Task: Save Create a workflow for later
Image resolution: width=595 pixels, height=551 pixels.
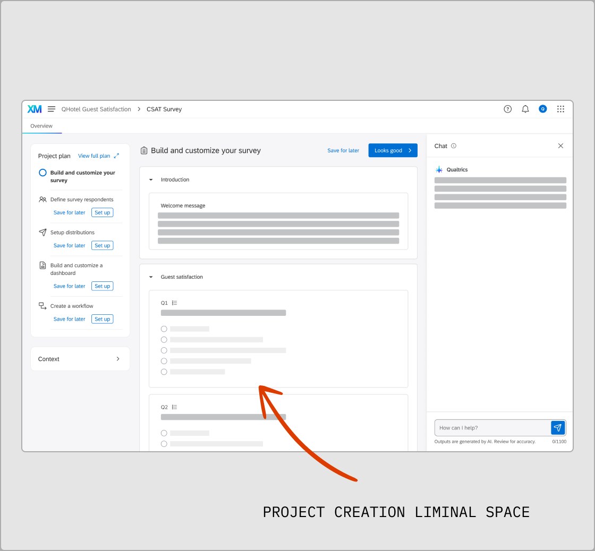Action: click(x=70, y=320)
